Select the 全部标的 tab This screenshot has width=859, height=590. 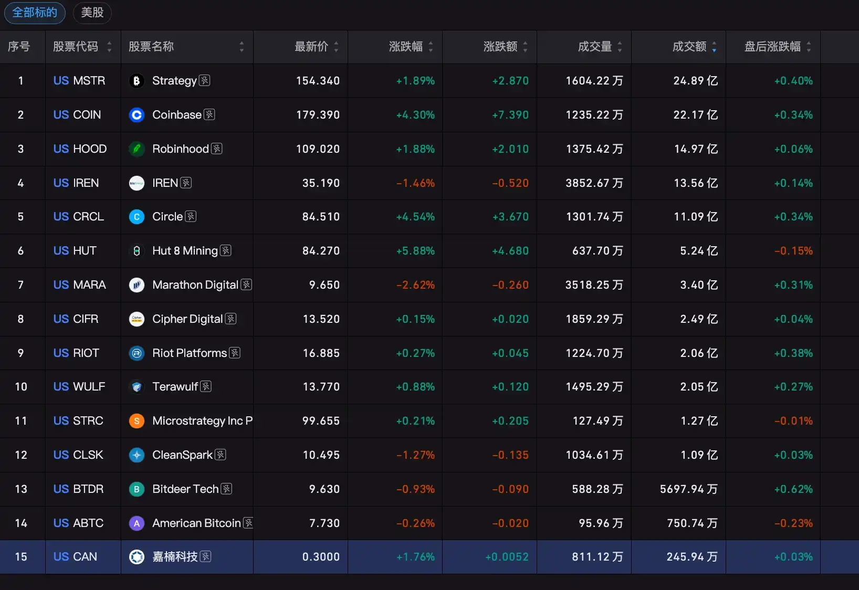pos(35,13)
